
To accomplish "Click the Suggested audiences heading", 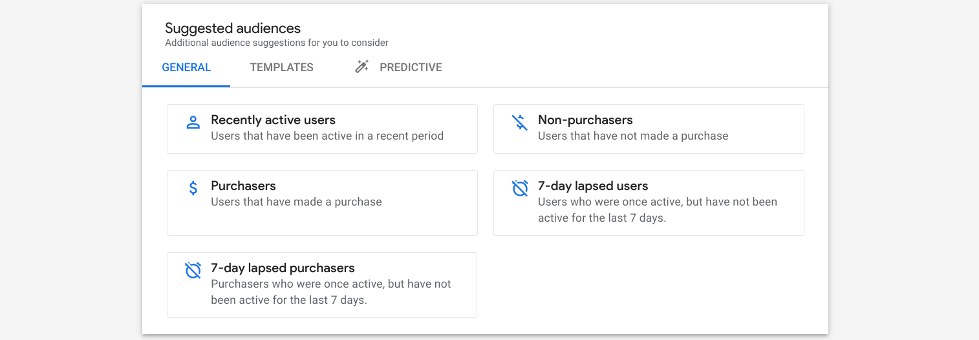I will (x=232, y=28).
